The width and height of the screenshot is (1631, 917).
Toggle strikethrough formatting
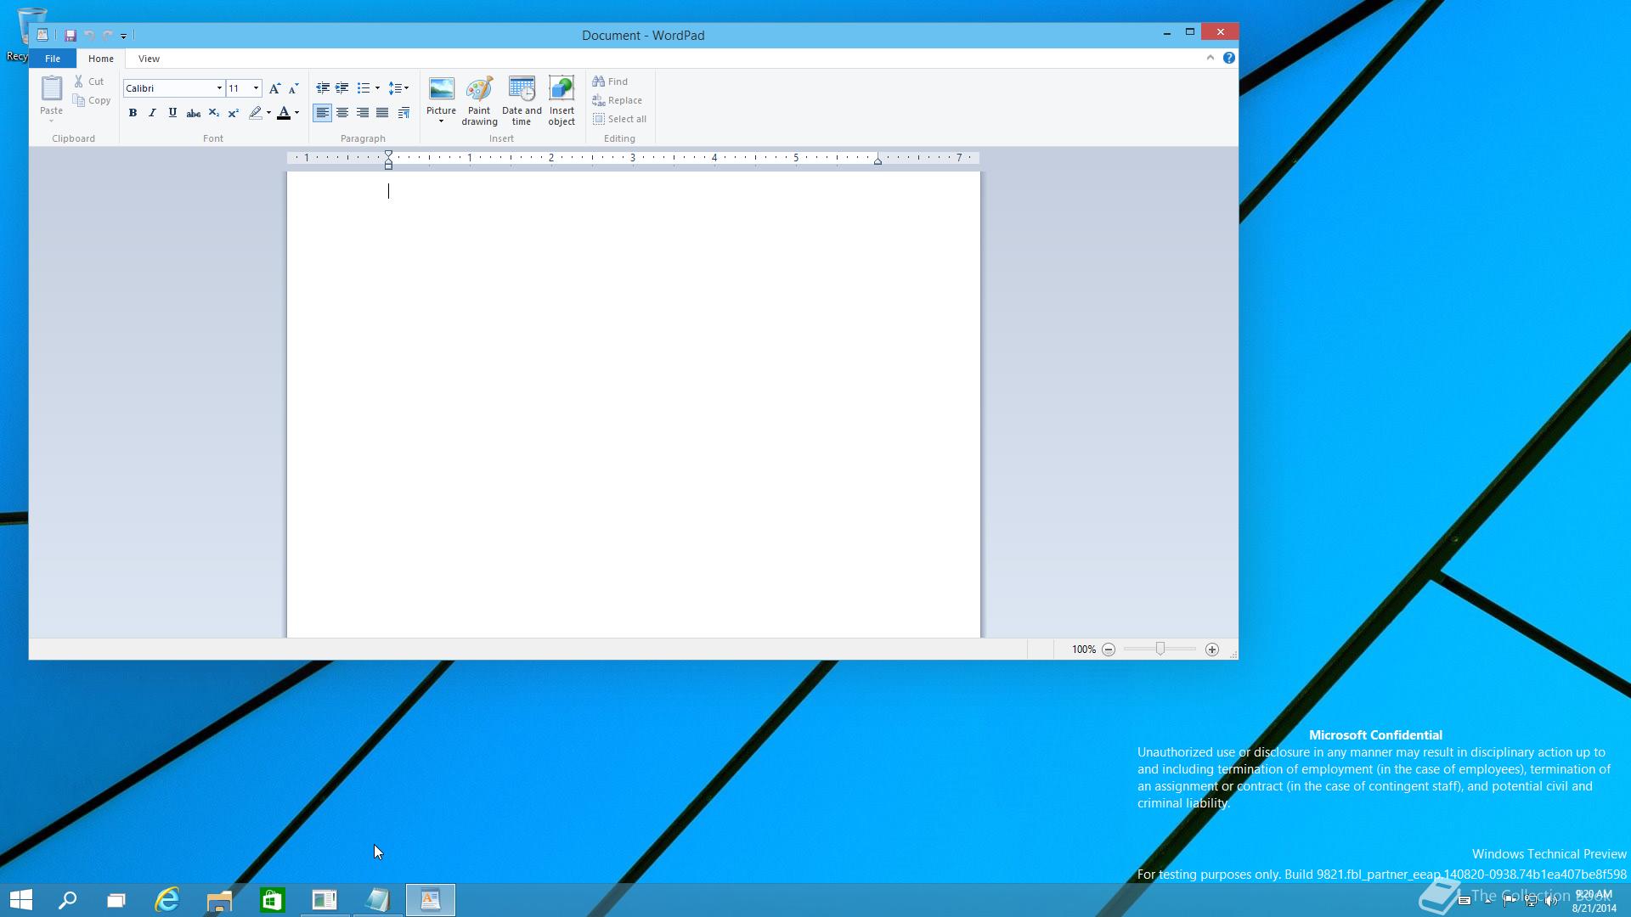193,113
